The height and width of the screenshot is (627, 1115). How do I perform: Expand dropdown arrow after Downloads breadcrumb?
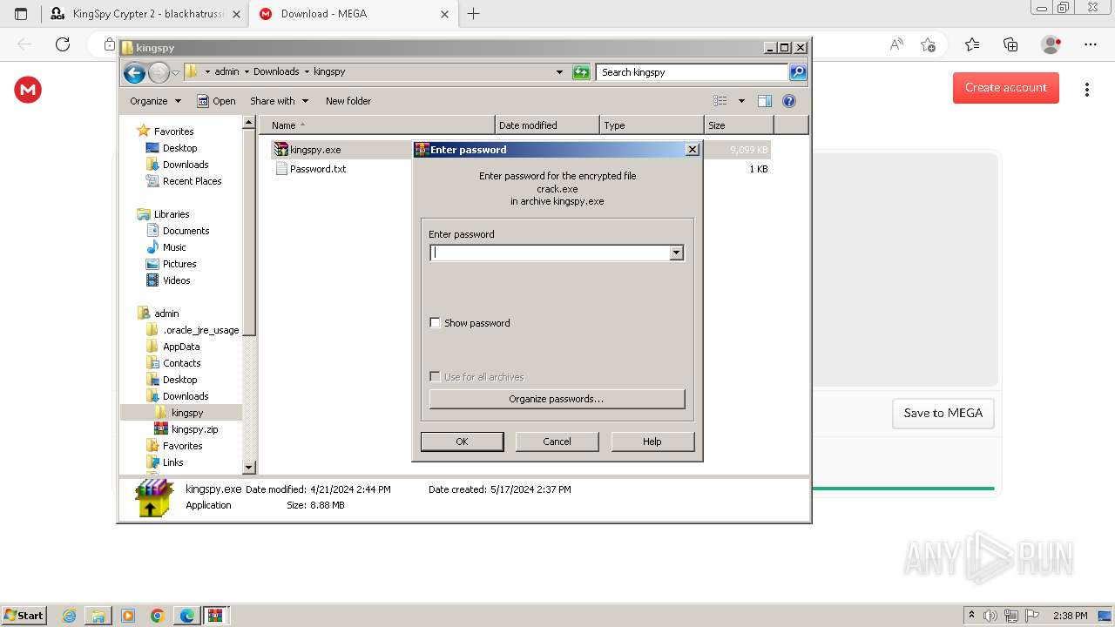[307, 72]
